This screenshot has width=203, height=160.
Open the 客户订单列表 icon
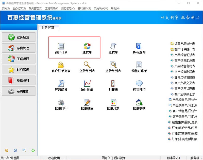point(61,65)
